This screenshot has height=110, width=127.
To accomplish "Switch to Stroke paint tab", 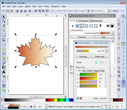I will tap(82, 21).
